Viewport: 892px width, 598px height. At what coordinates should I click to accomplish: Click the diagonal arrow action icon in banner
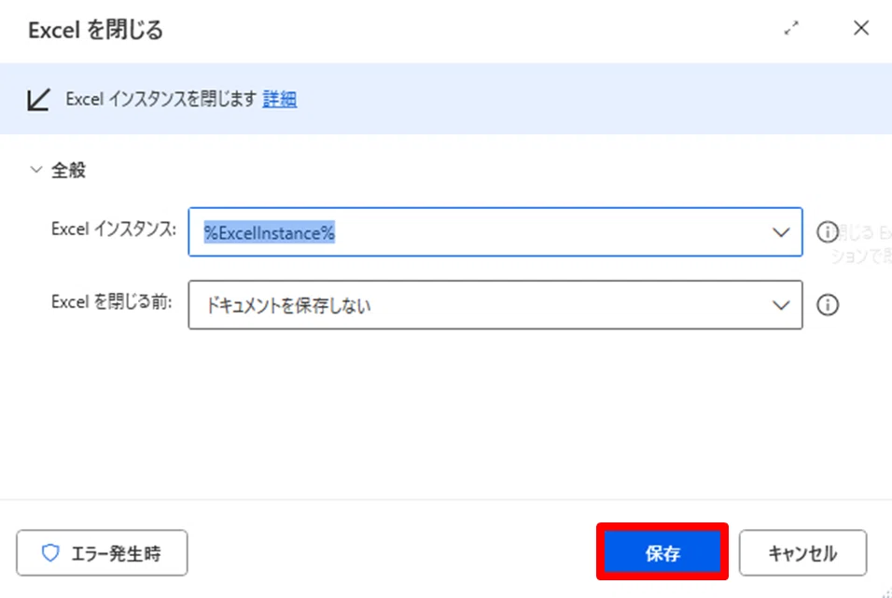[x=38, y=100]
